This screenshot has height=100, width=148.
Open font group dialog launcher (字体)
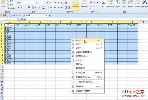coord(51,12)
